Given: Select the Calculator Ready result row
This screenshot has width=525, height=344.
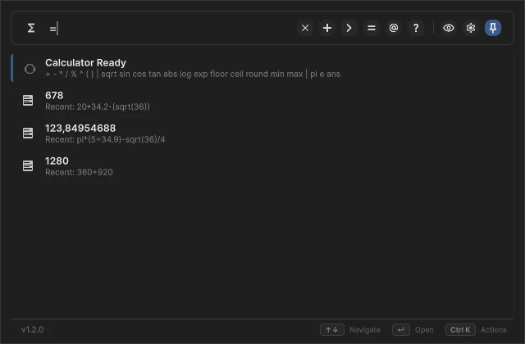Looking at the screenshot, I should [262, 68].
